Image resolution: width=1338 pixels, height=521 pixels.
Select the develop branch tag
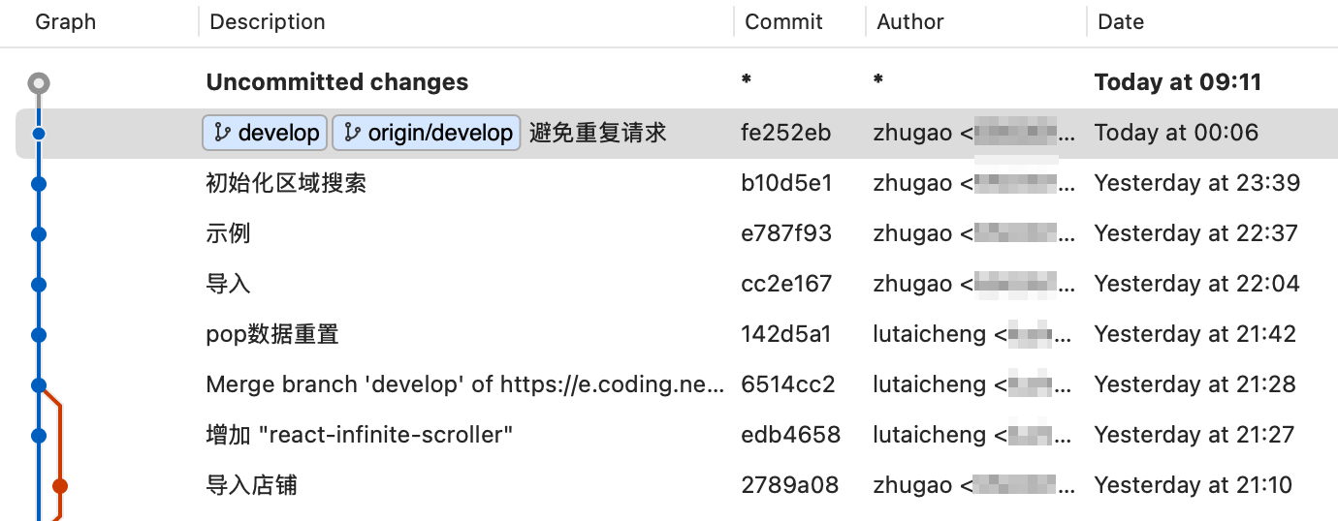(265, 133)
